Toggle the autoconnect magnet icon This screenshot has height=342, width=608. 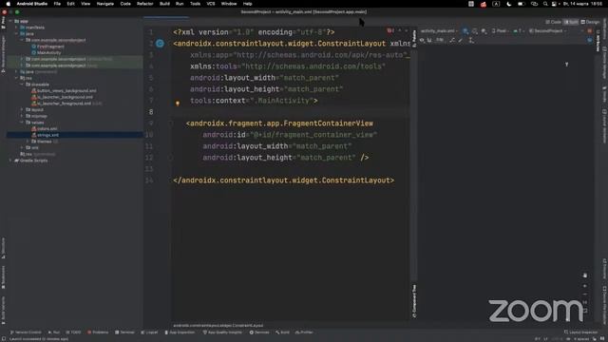point(429,40)
